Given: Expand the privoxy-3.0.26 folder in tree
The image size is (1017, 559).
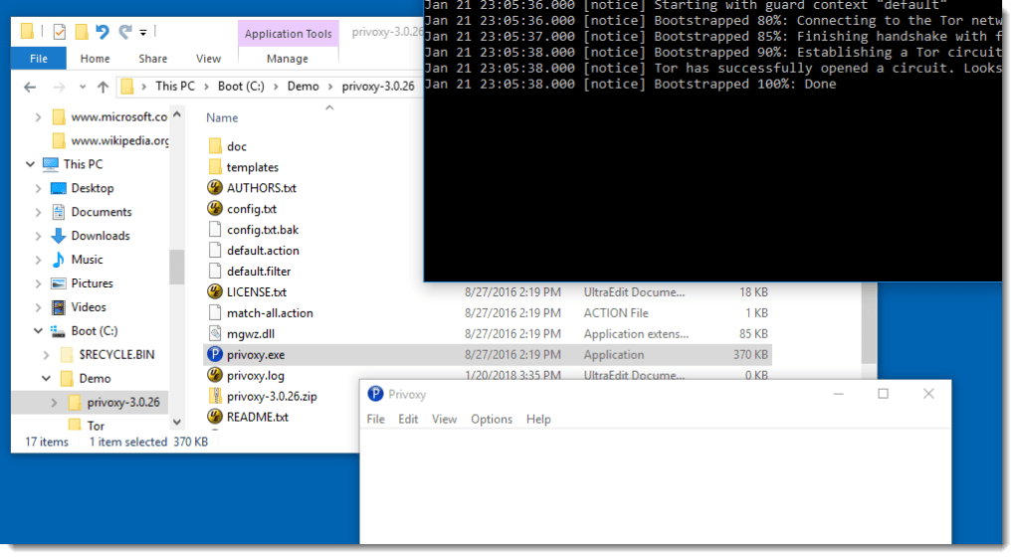Looking at the screenshot, I should click(x=53, y=403).
